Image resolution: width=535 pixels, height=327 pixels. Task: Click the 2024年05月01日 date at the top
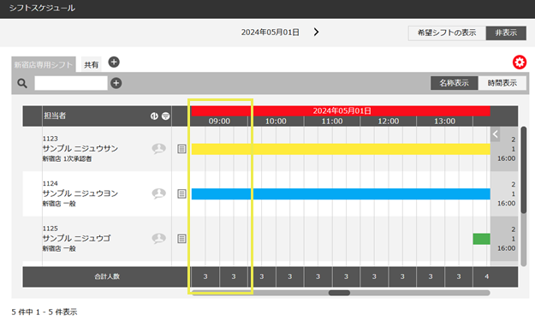pos(270,33)
